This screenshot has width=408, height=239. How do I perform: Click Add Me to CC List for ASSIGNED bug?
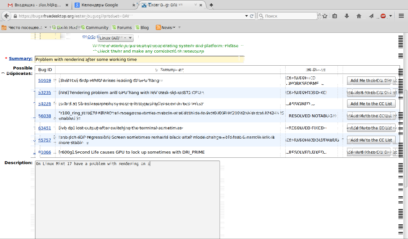click(371, 104)
